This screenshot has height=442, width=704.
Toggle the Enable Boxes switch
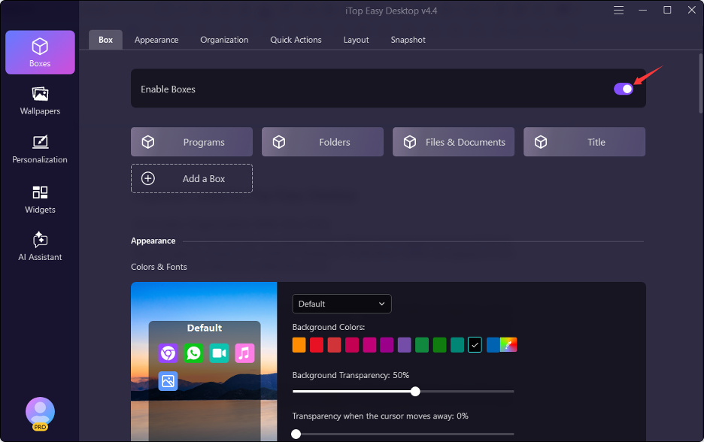pos(624,89)
